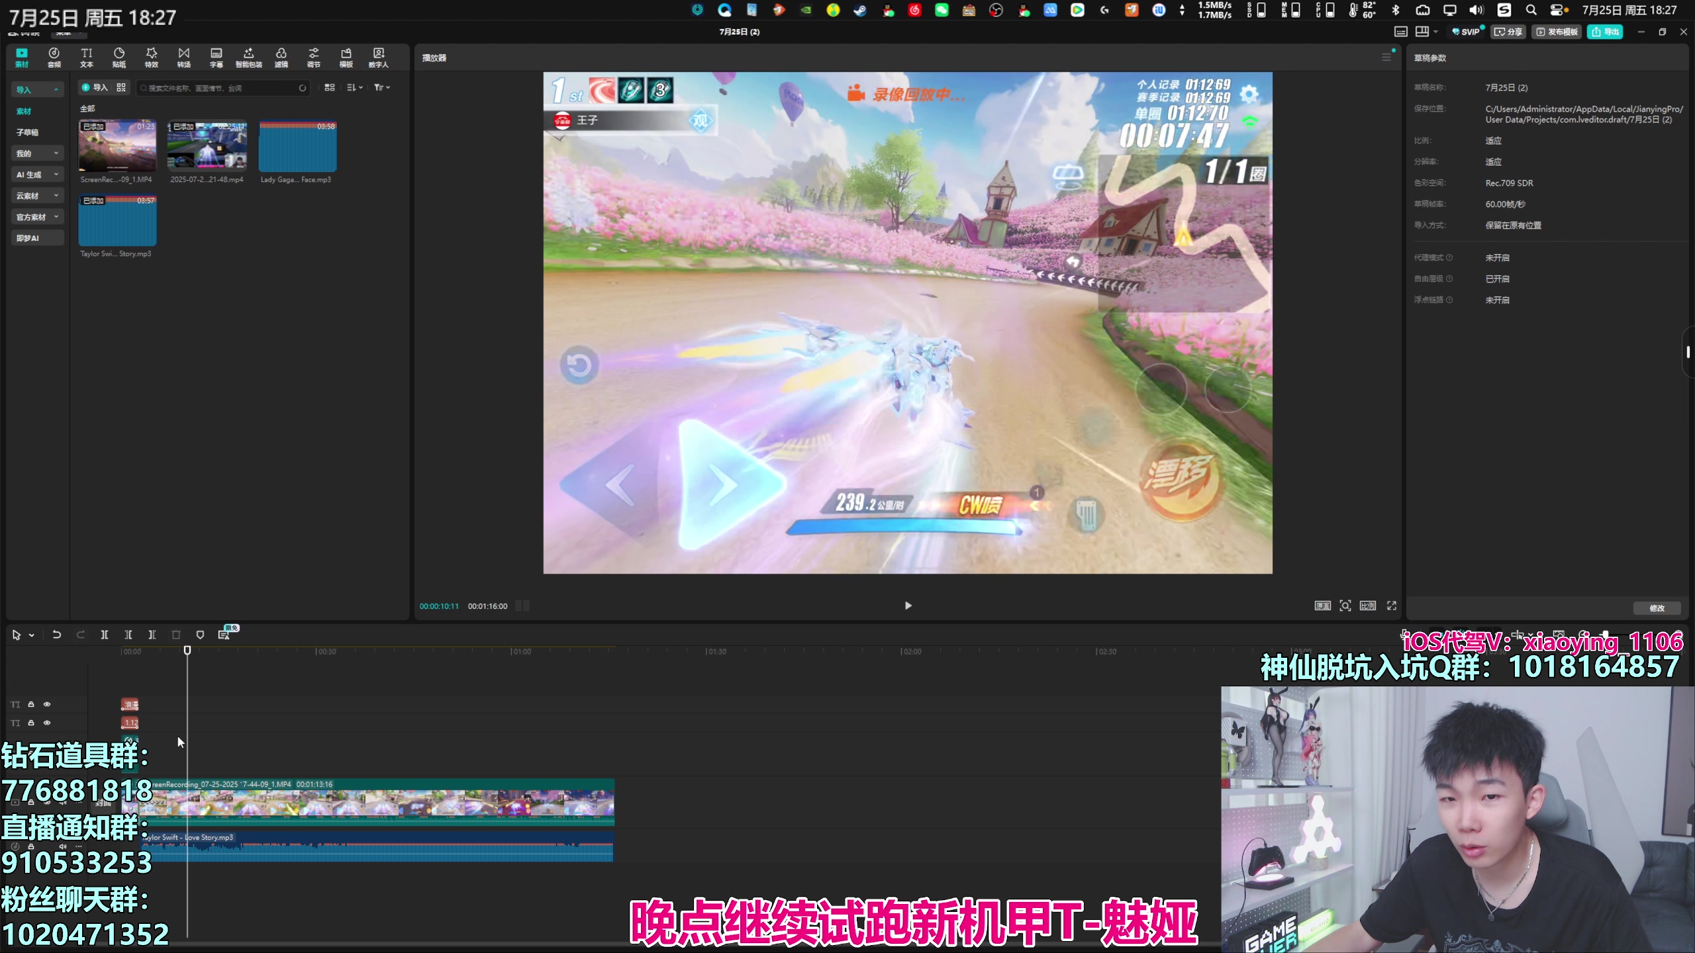
Task: Undo the last edit
Action: 57,635
